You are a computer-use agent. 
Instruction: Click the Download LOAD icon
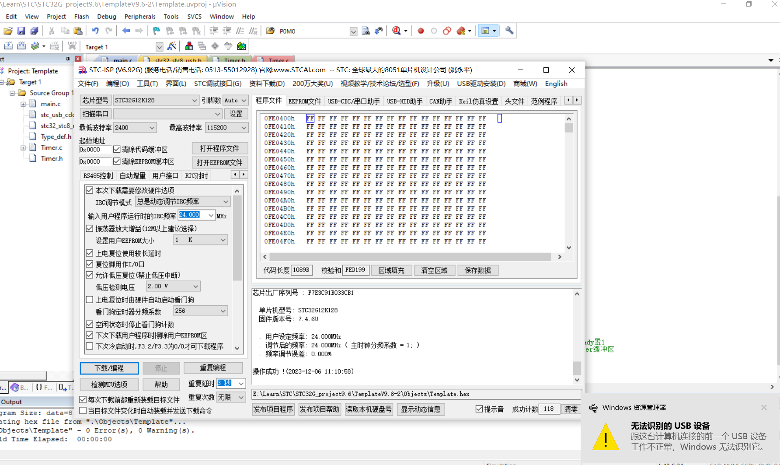72,46
